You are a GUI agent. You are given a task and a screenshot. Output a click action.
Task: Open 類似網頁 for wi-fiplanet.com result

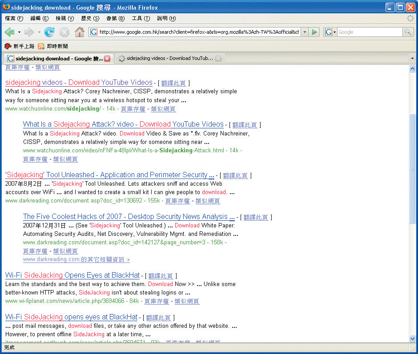[x=187, y=301]
